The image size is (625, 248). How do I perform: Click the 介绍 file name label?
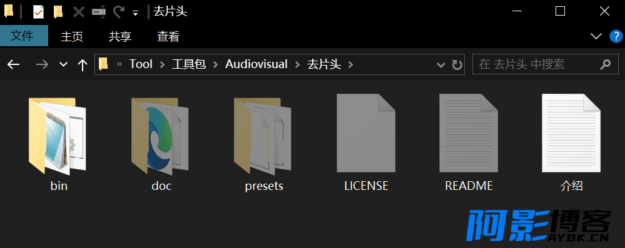[x=571, y=186]
